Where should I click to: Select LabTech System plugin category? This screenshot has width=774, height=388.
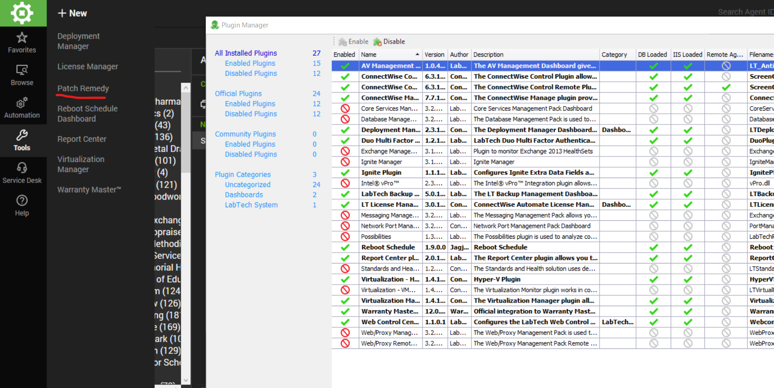coord(251,205)
